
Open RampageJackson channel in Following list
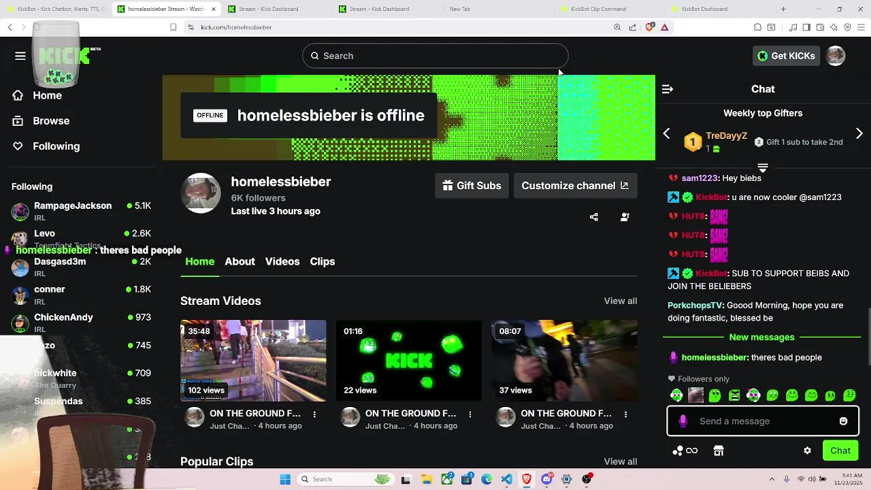(x=81, y=211)
